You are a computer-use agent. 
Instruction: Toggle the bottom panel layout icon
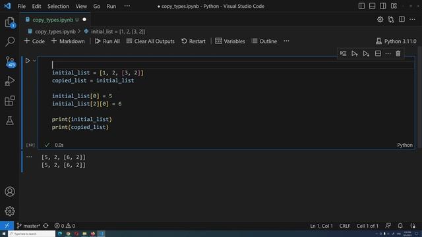[x=372, y=6]
